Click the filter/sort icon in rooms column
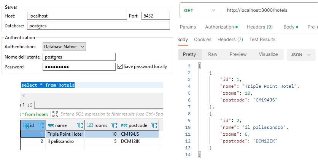This screenshot has width=318, height=160. [x=114, y=125]
